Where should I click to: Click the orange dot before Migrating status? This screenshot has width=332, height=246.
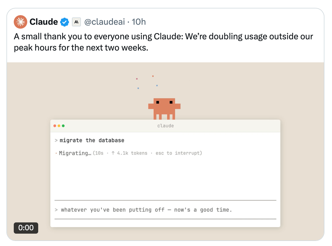[x=56, y=153]
